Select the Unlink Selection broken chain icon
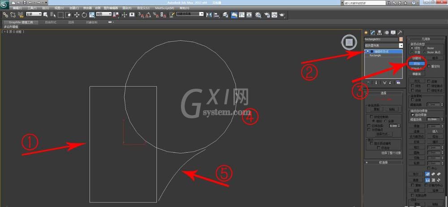The height and width of the screenshot is (207, 448). 13,15
